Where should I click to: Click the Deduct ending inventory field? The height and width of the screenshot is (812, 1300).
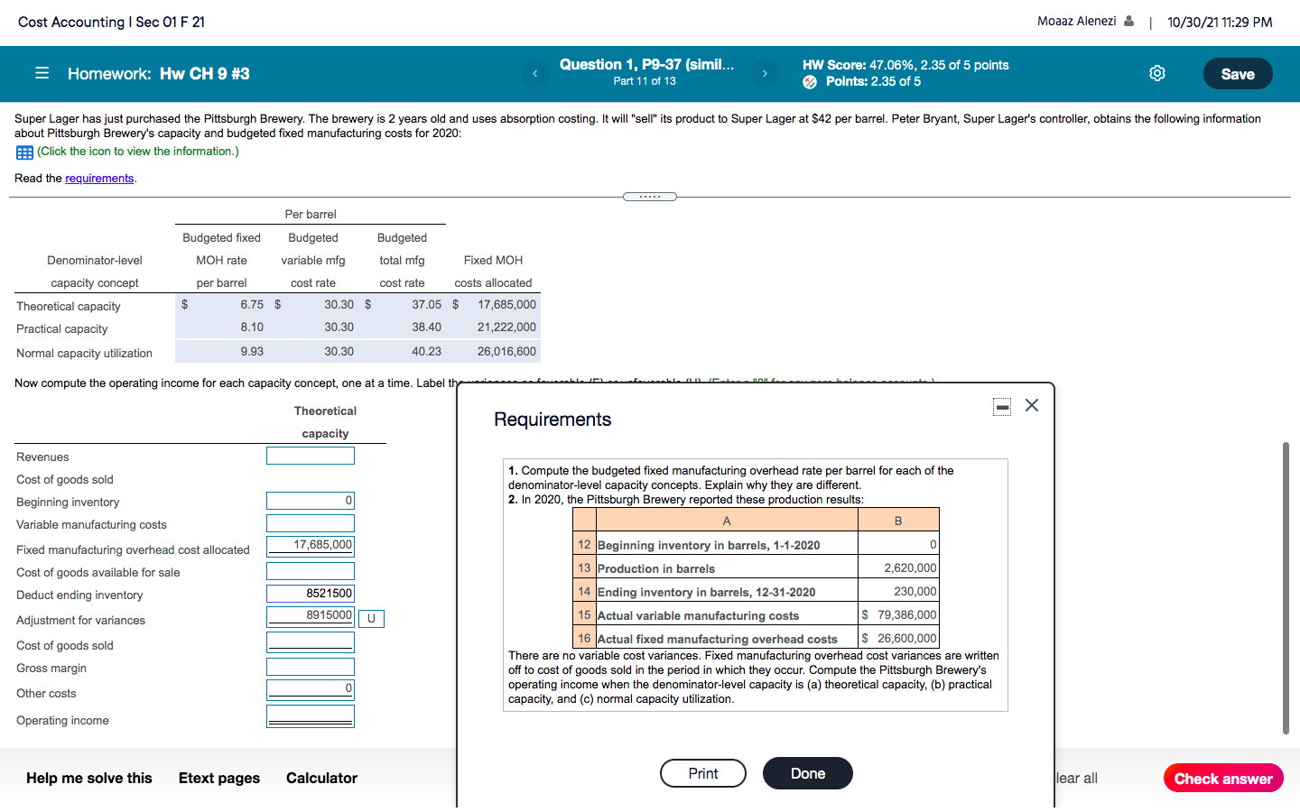pyautogui.click(x=311, y=594)
